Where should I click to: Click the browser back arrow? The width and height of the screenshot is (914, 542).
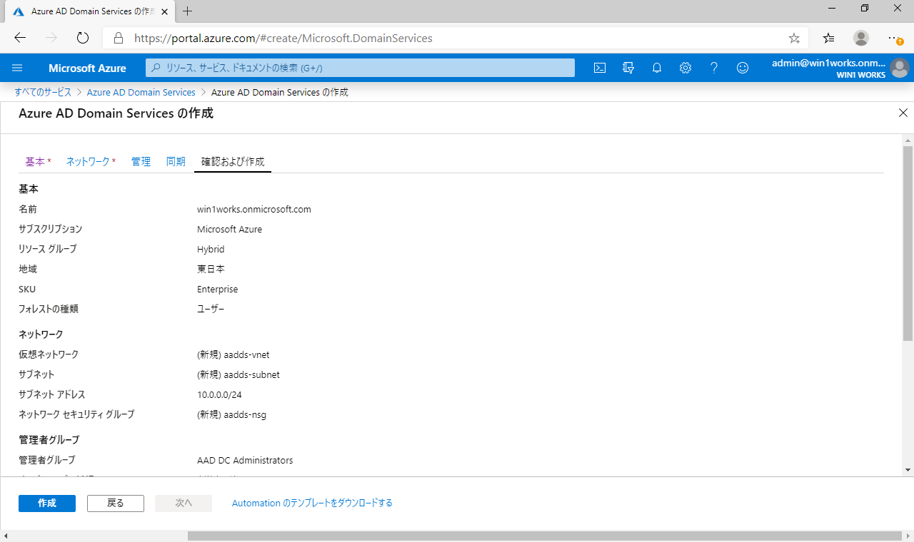pos(20,38)
